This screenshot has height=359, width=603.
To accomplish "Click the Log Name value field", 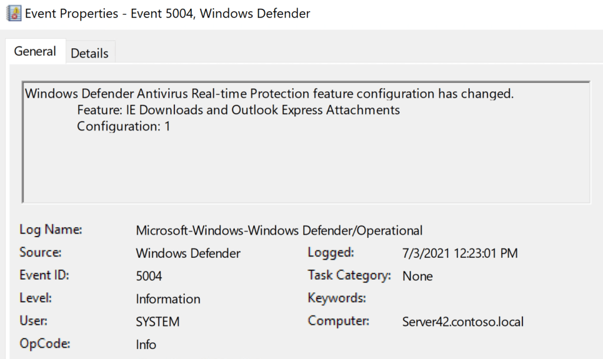I will [x=279, y=231].
